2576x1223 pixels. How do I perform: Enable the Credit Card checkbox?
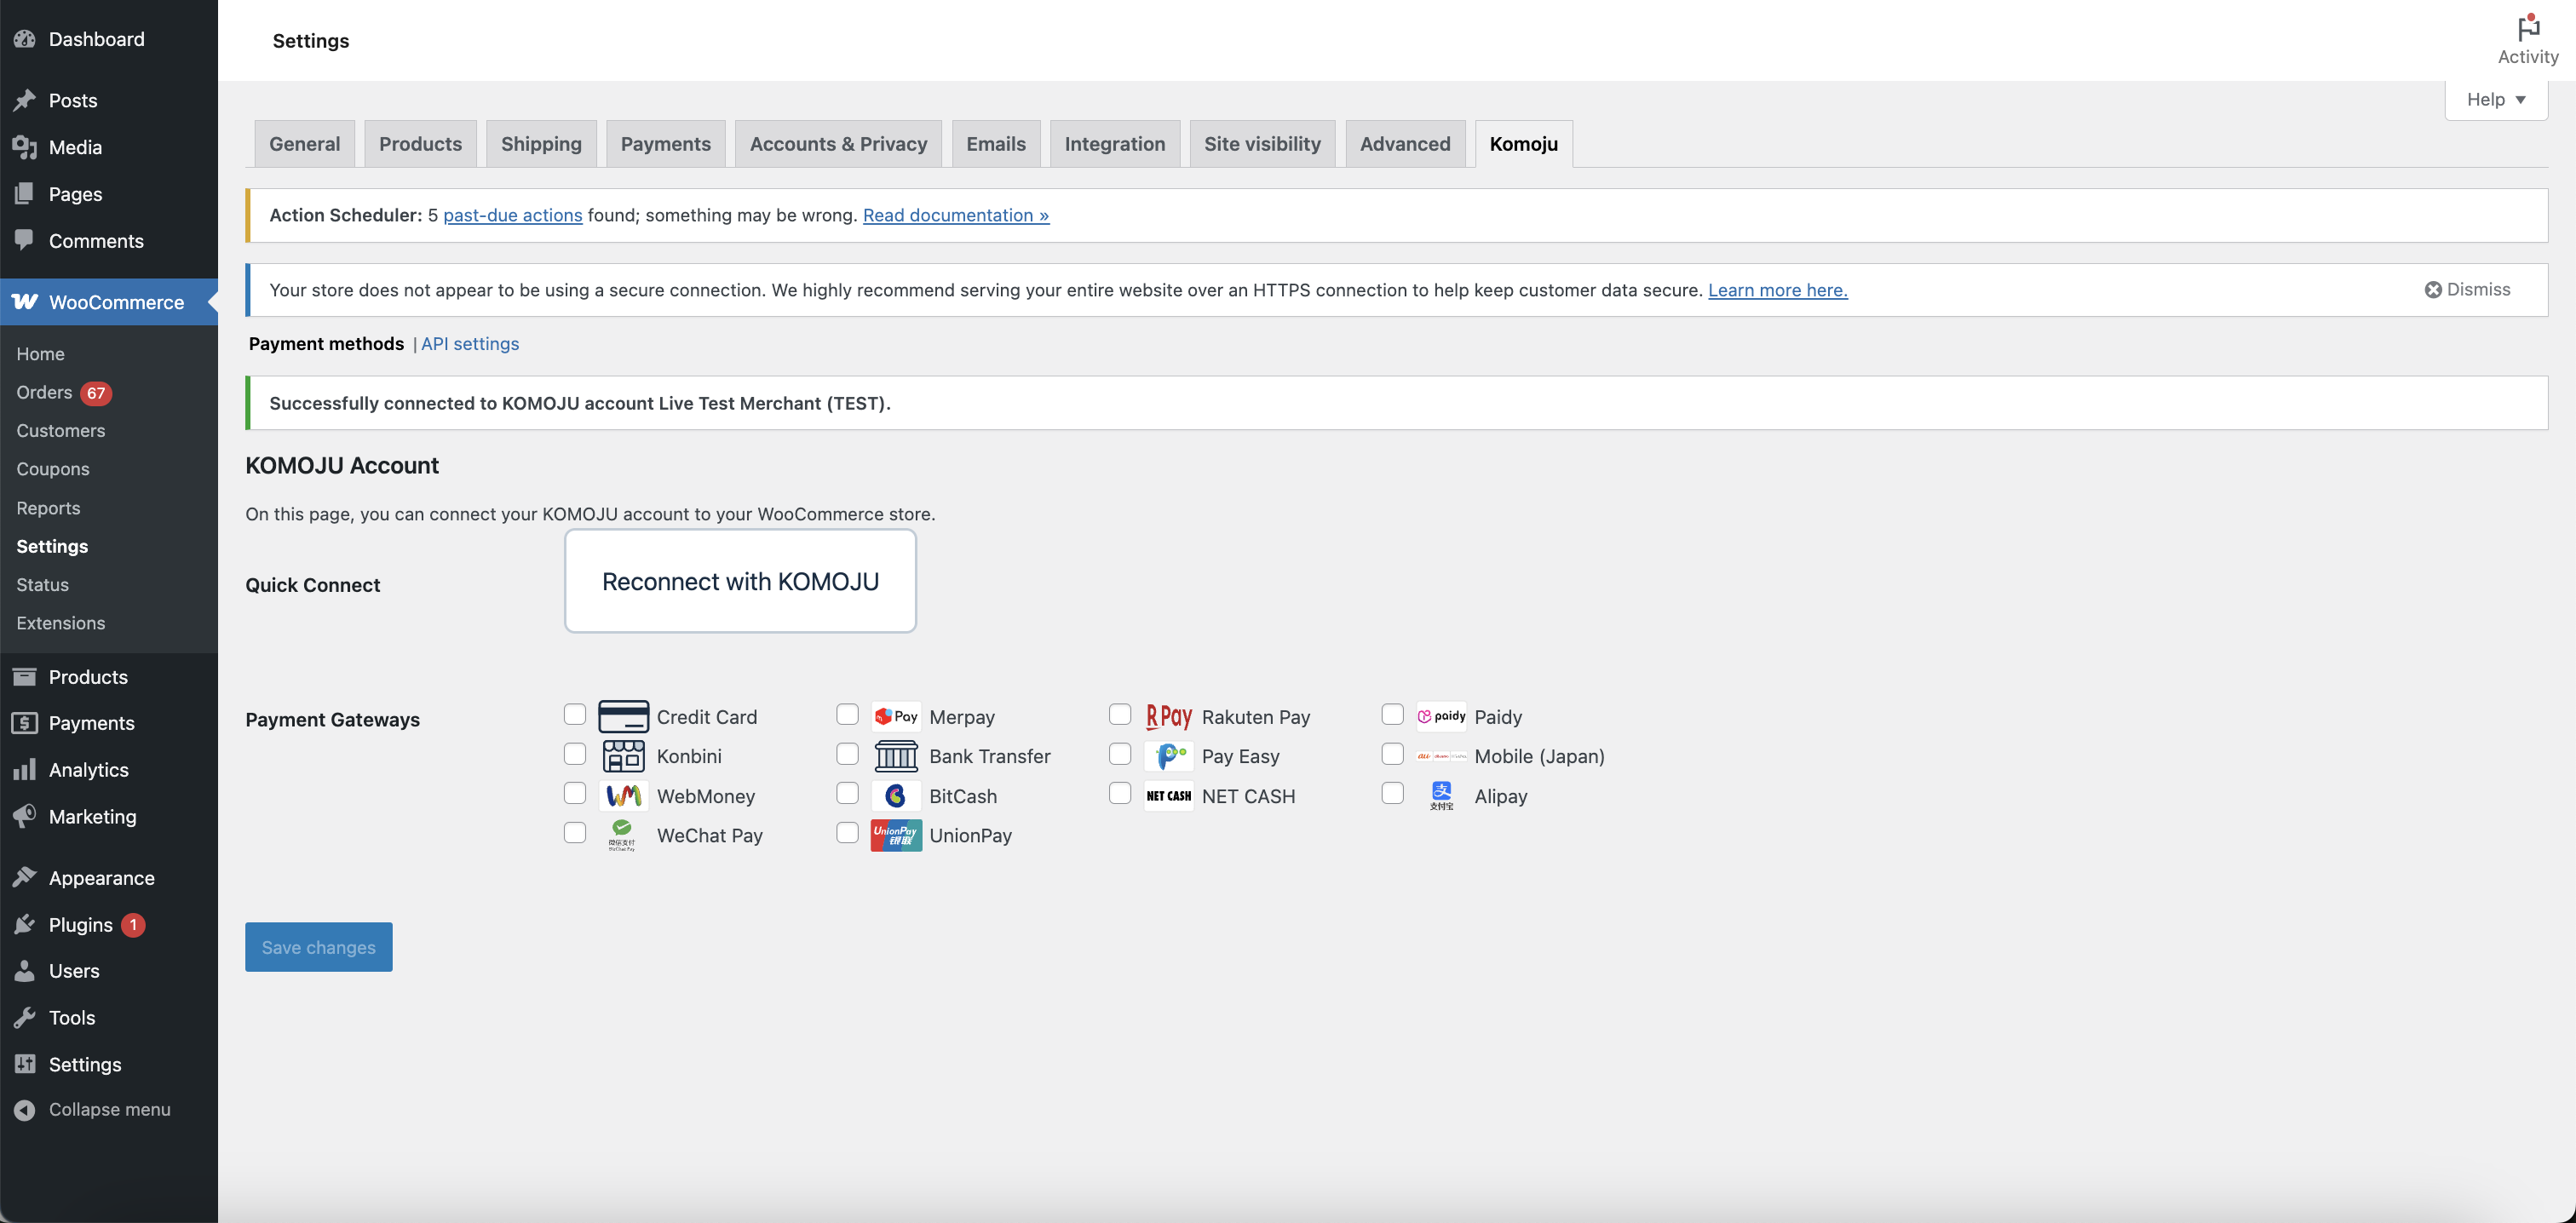pyautogui.click(x=574, y=714)
